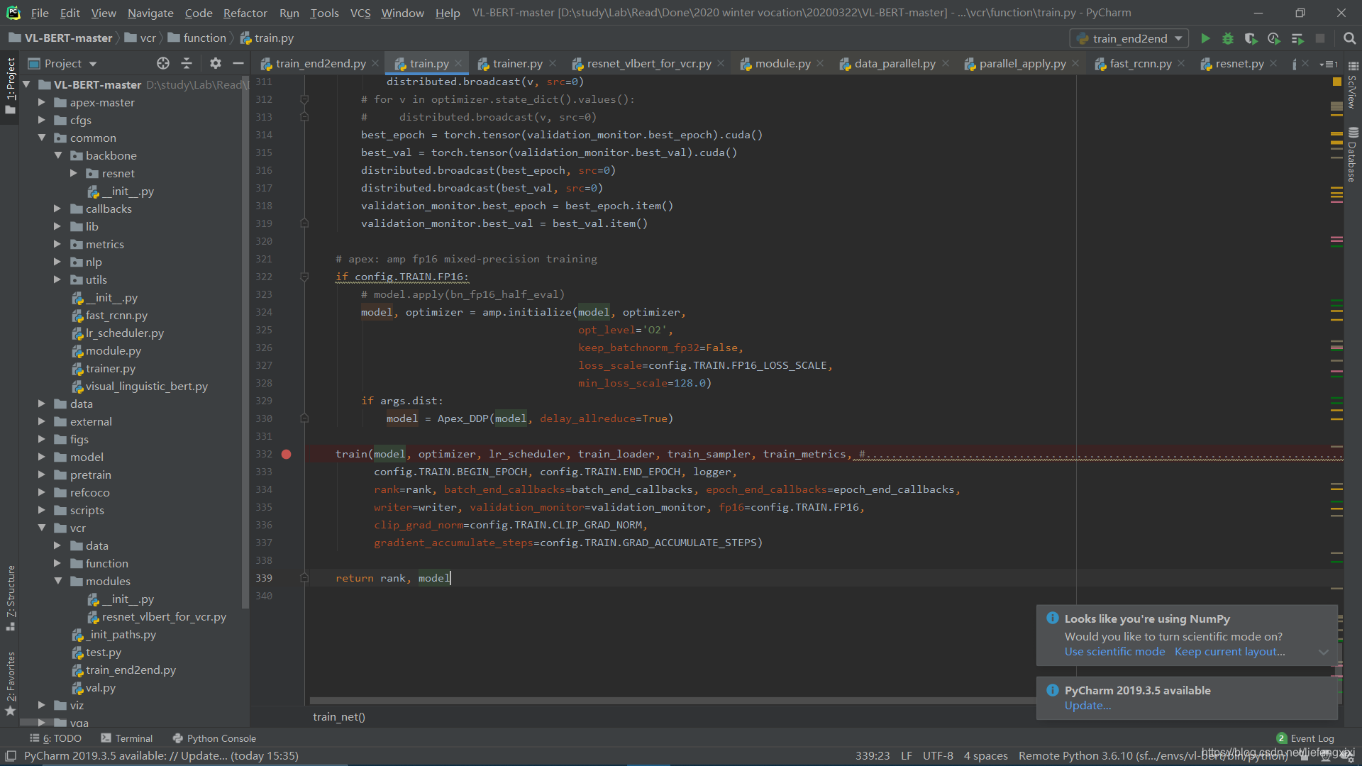Close the trainer.py editor tab
The height and width of the screenshot is (766, 1362).
point(553,63)
